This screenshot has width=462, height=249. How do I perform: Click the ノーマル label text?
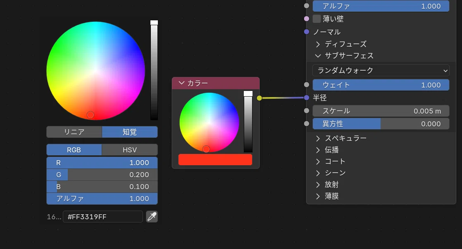pos(327,32)
